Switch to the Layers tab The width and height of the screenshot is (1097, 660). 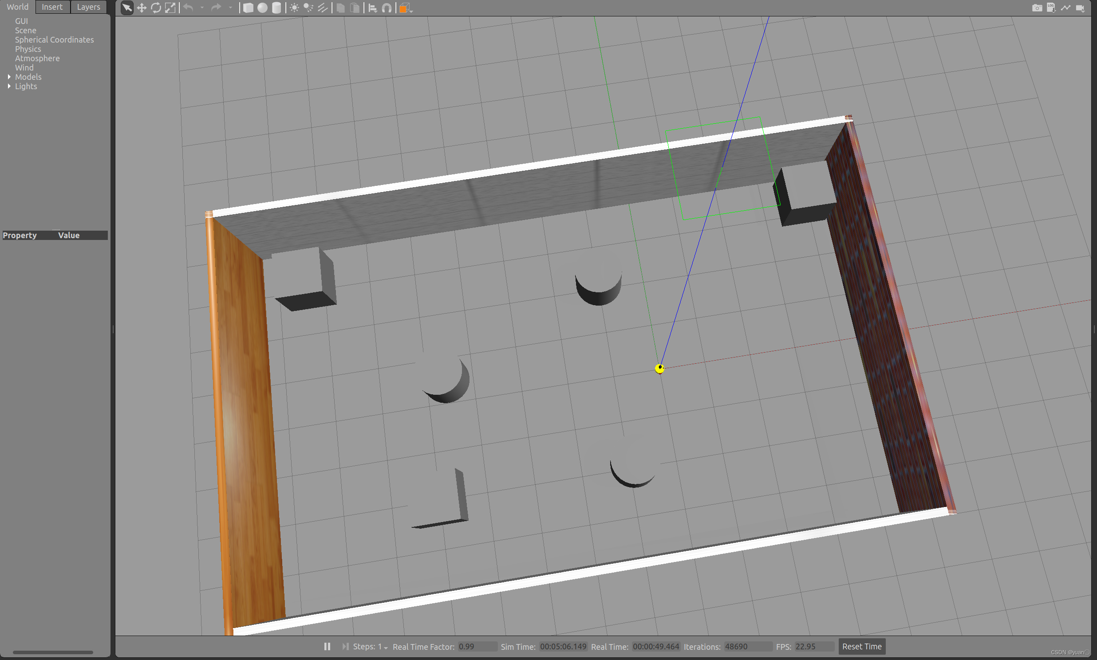[x=88, y=7]
